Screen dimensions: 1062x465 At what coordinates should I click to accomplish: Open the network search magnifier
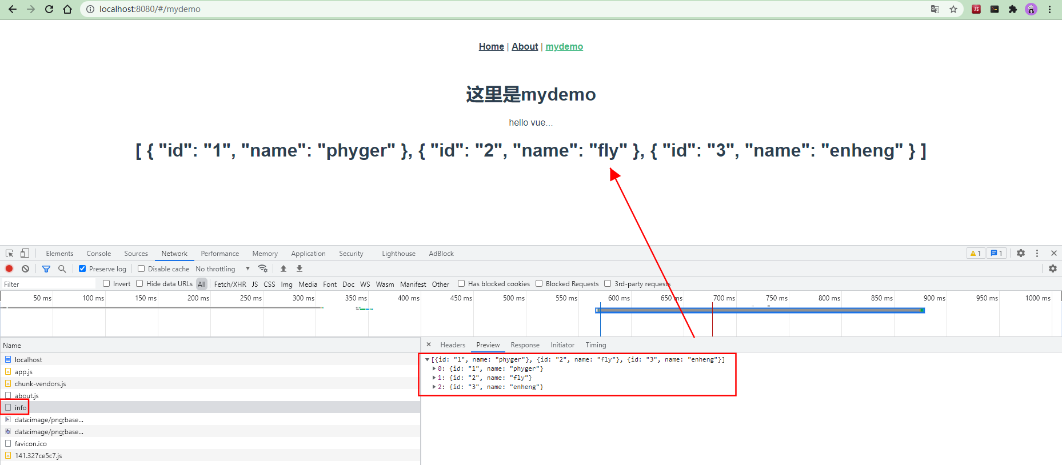[x=62, y=268]
